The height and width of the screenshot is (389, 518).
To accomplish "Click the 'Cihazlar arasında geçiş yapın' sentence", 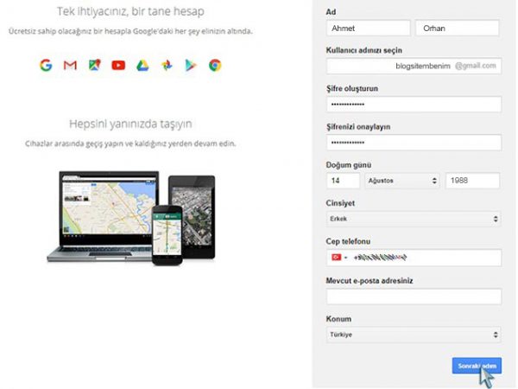I will 130,143.
